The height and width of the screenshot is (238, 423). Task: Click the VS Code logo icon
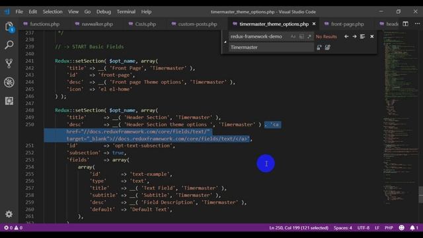click(x=7, y=12)
